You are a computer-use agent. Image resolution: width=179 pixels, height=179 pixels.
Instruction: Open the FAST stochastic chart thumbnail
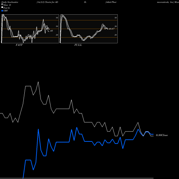click(x=30, y=29)
